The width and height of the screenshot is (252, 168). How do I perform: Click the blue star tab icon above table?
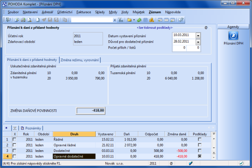click(6, 128)
